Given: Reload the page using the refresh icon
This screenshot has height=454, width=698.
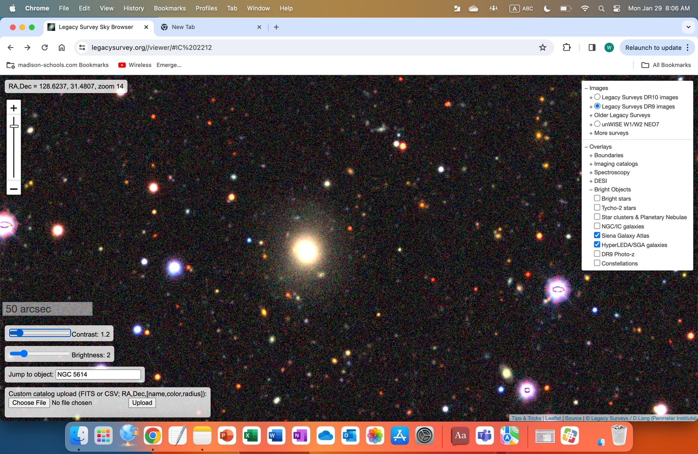Looking at the screenshot, I should click(45, 48).
